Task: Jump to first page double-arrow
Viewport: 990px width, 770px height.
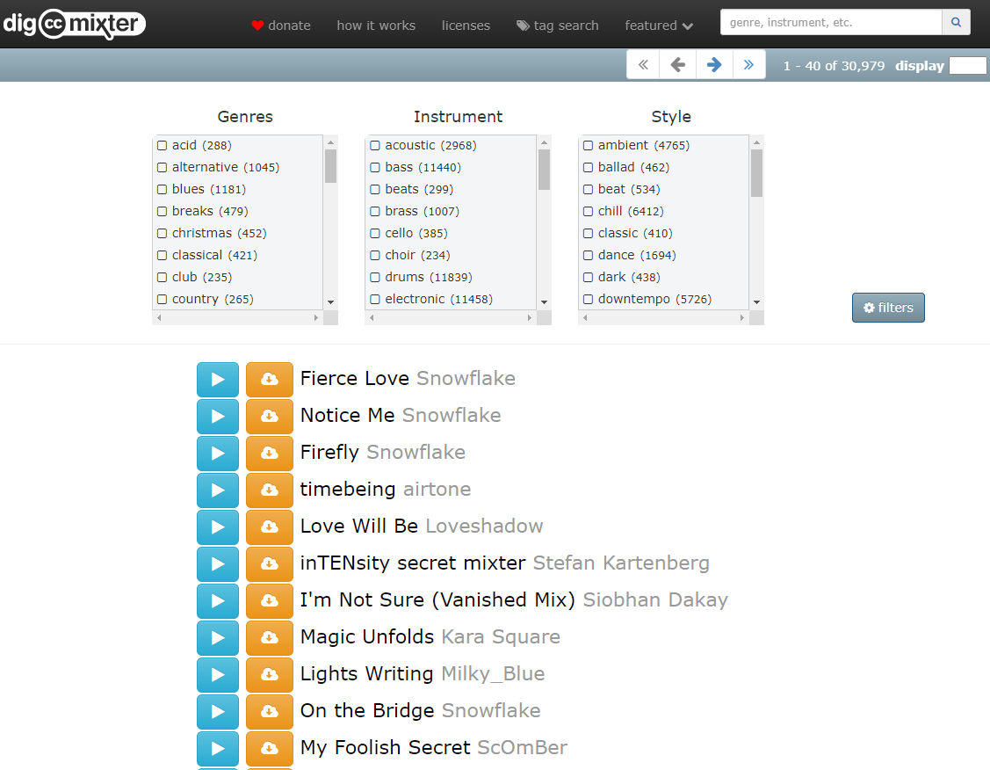Action: click(x=643, y=65)
